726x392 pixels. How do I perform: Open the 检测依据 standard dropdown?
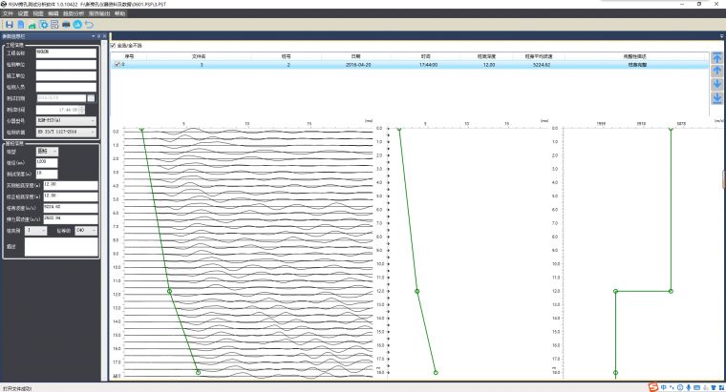[x=93, y=132]
